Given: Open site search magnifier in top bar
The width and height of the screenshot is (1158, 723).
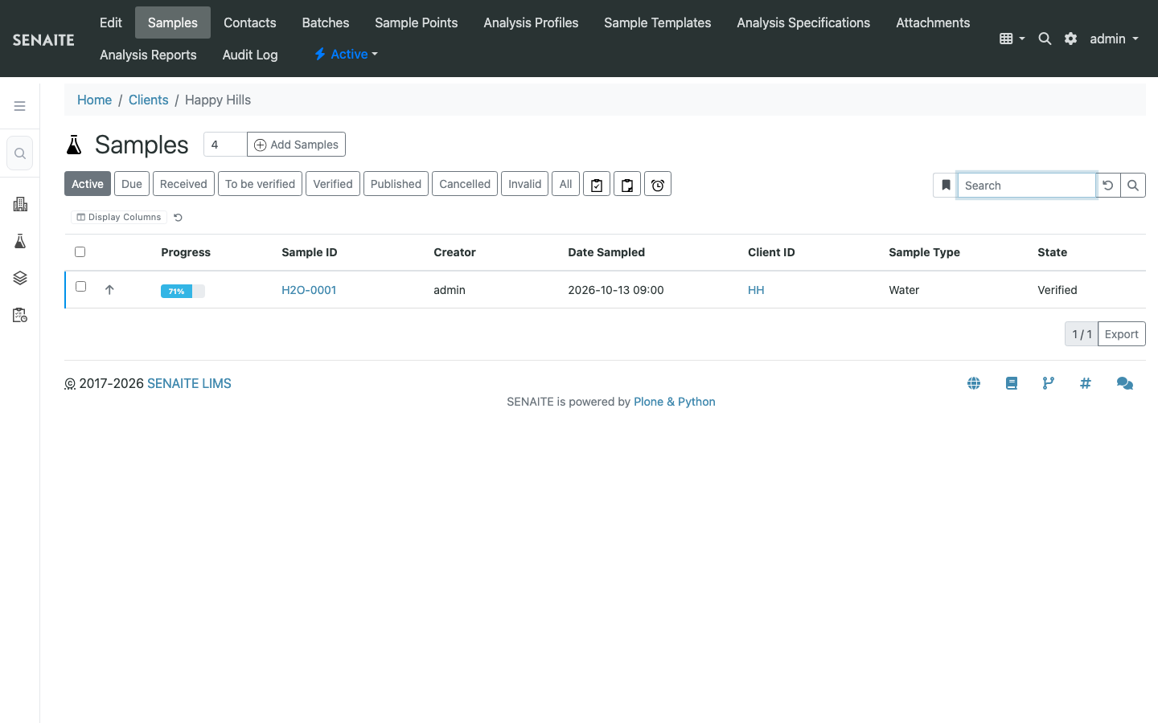Looking at the screenshot, I should click(1045, 39).
